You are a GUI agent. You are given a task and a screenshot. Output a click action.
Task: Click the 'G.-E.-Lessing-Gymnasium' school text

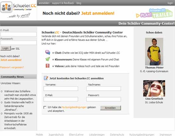(x=154, y=71)
